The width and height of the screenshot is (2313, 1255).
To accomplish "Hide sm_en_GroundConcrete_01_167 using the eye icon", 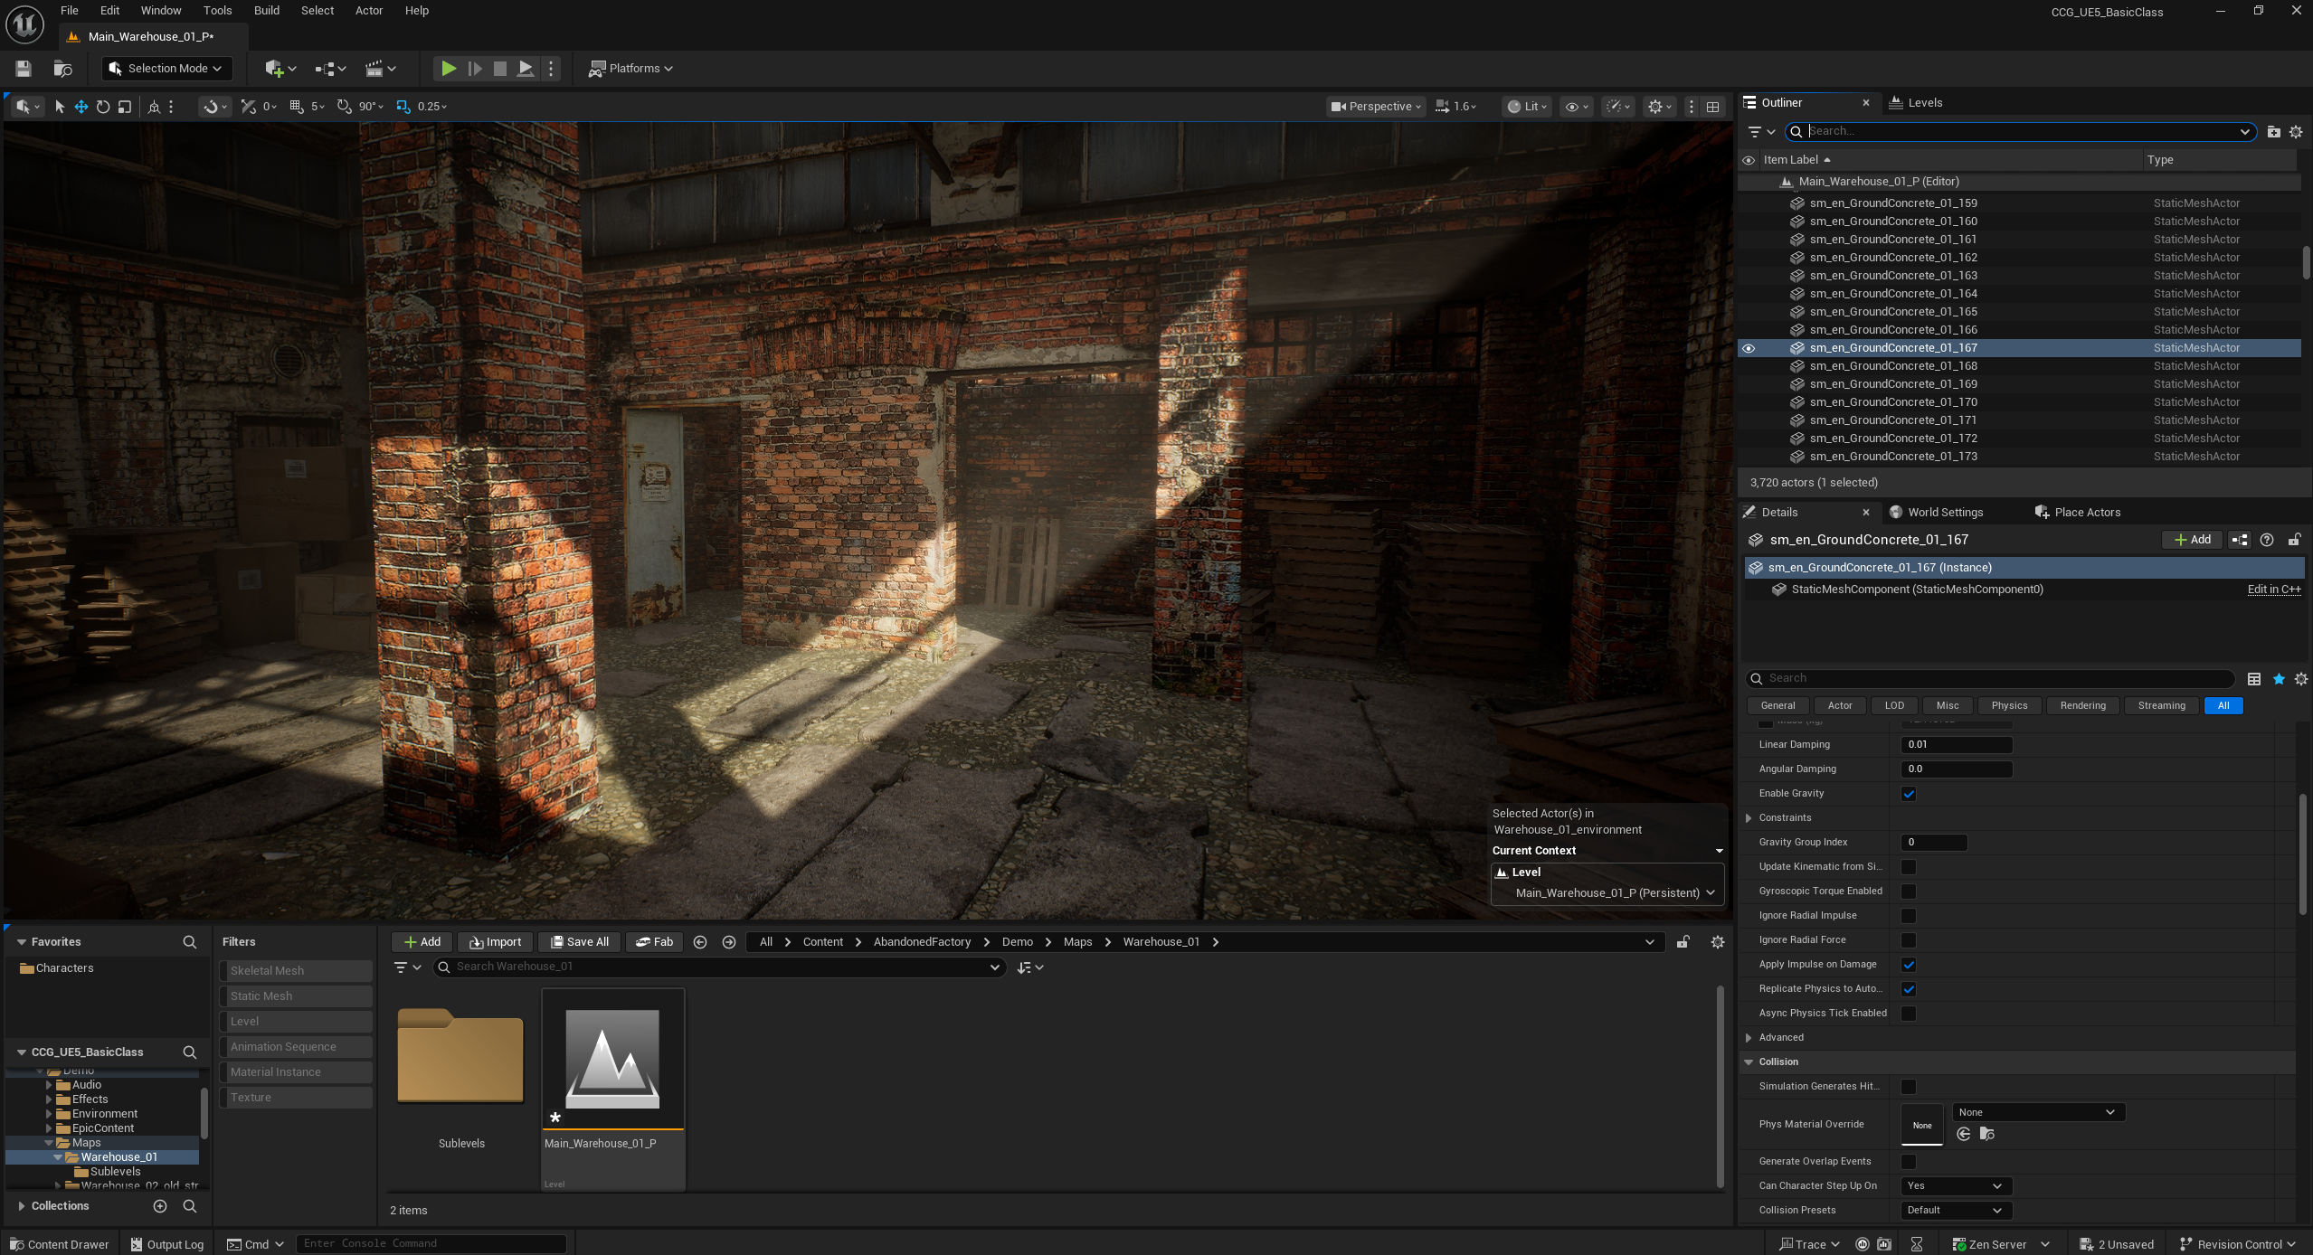I will pos(1749,348).
